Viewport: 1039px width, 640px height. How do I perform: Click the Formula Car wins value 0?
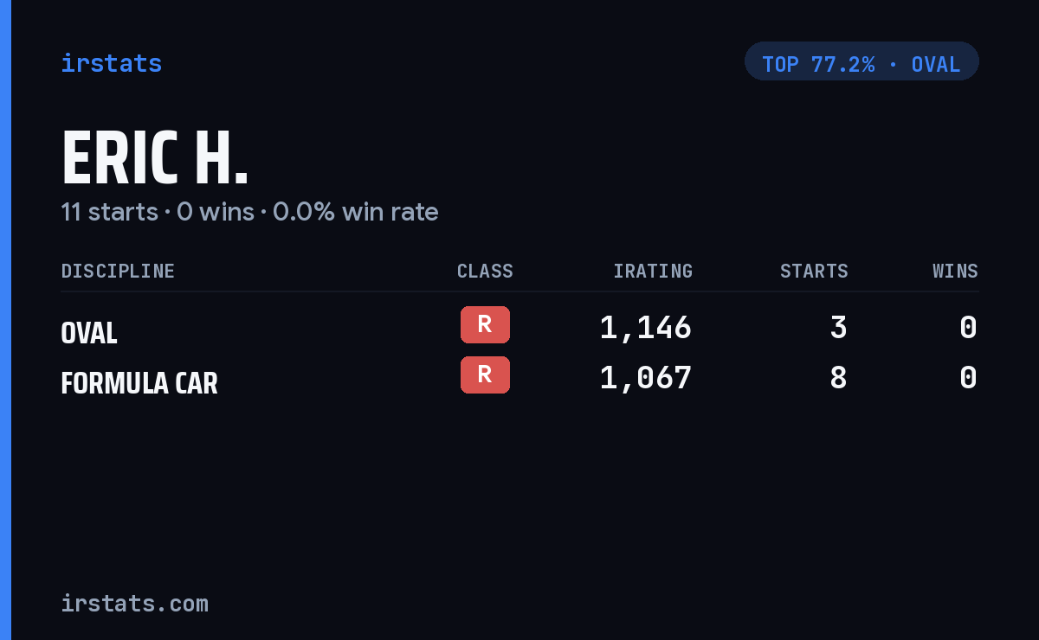pos(969,377)
